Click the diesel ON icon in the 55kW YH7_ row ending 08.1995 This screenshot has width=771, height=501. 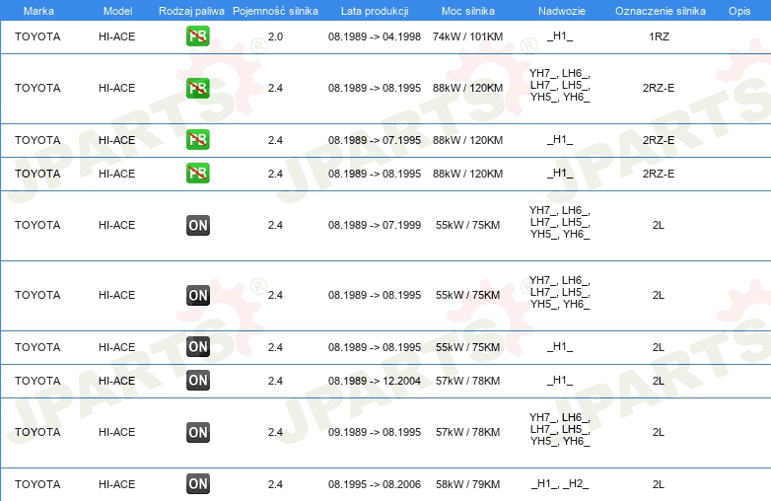pyautogui.click(x=197, y=295)
